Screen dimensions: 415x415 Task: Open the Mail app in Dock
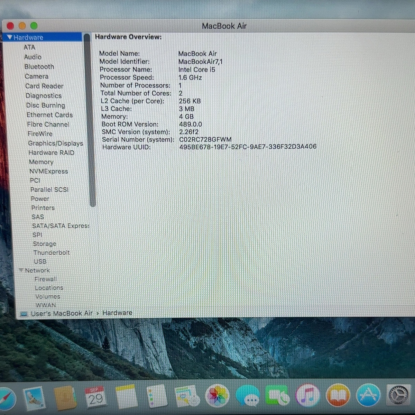[34, 398]
